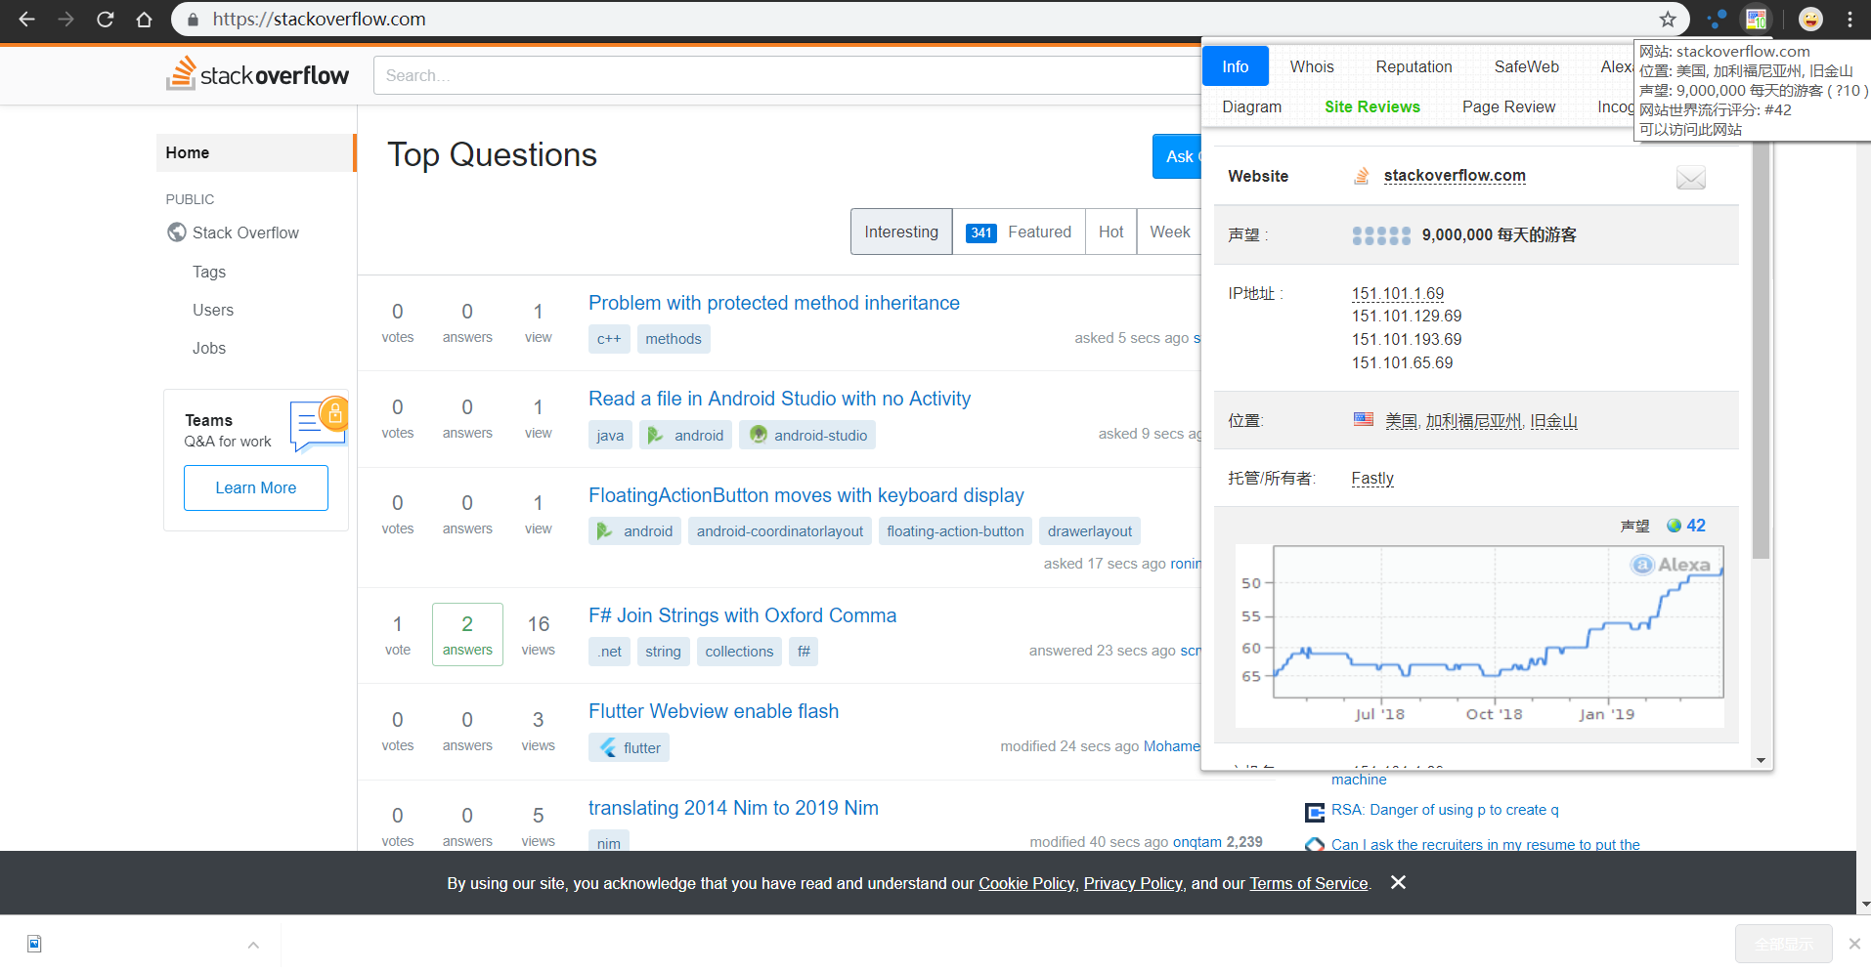Click the Ask Question button
The width and height of the screenshot is (1871, 972).
[x=1177, y=156]
